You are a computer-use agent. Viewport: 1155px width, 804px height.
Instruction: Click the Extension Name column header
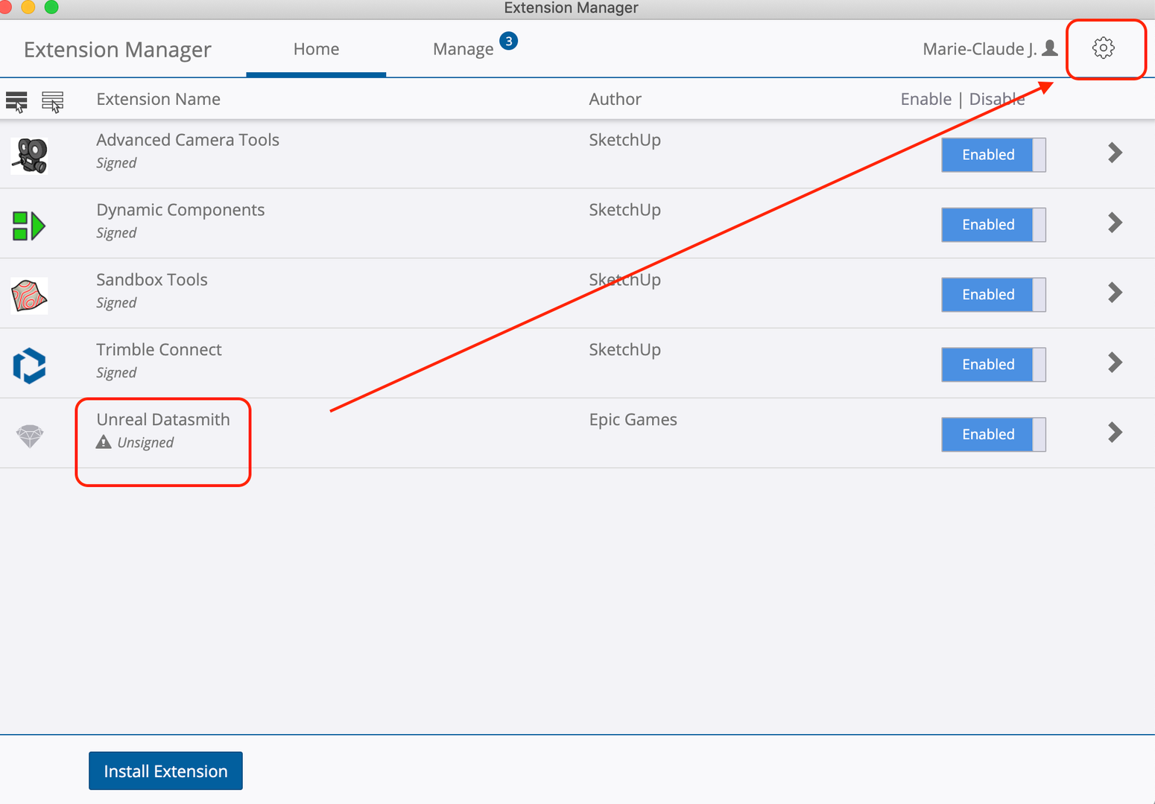pyautogui.click(x=158, y=99)
